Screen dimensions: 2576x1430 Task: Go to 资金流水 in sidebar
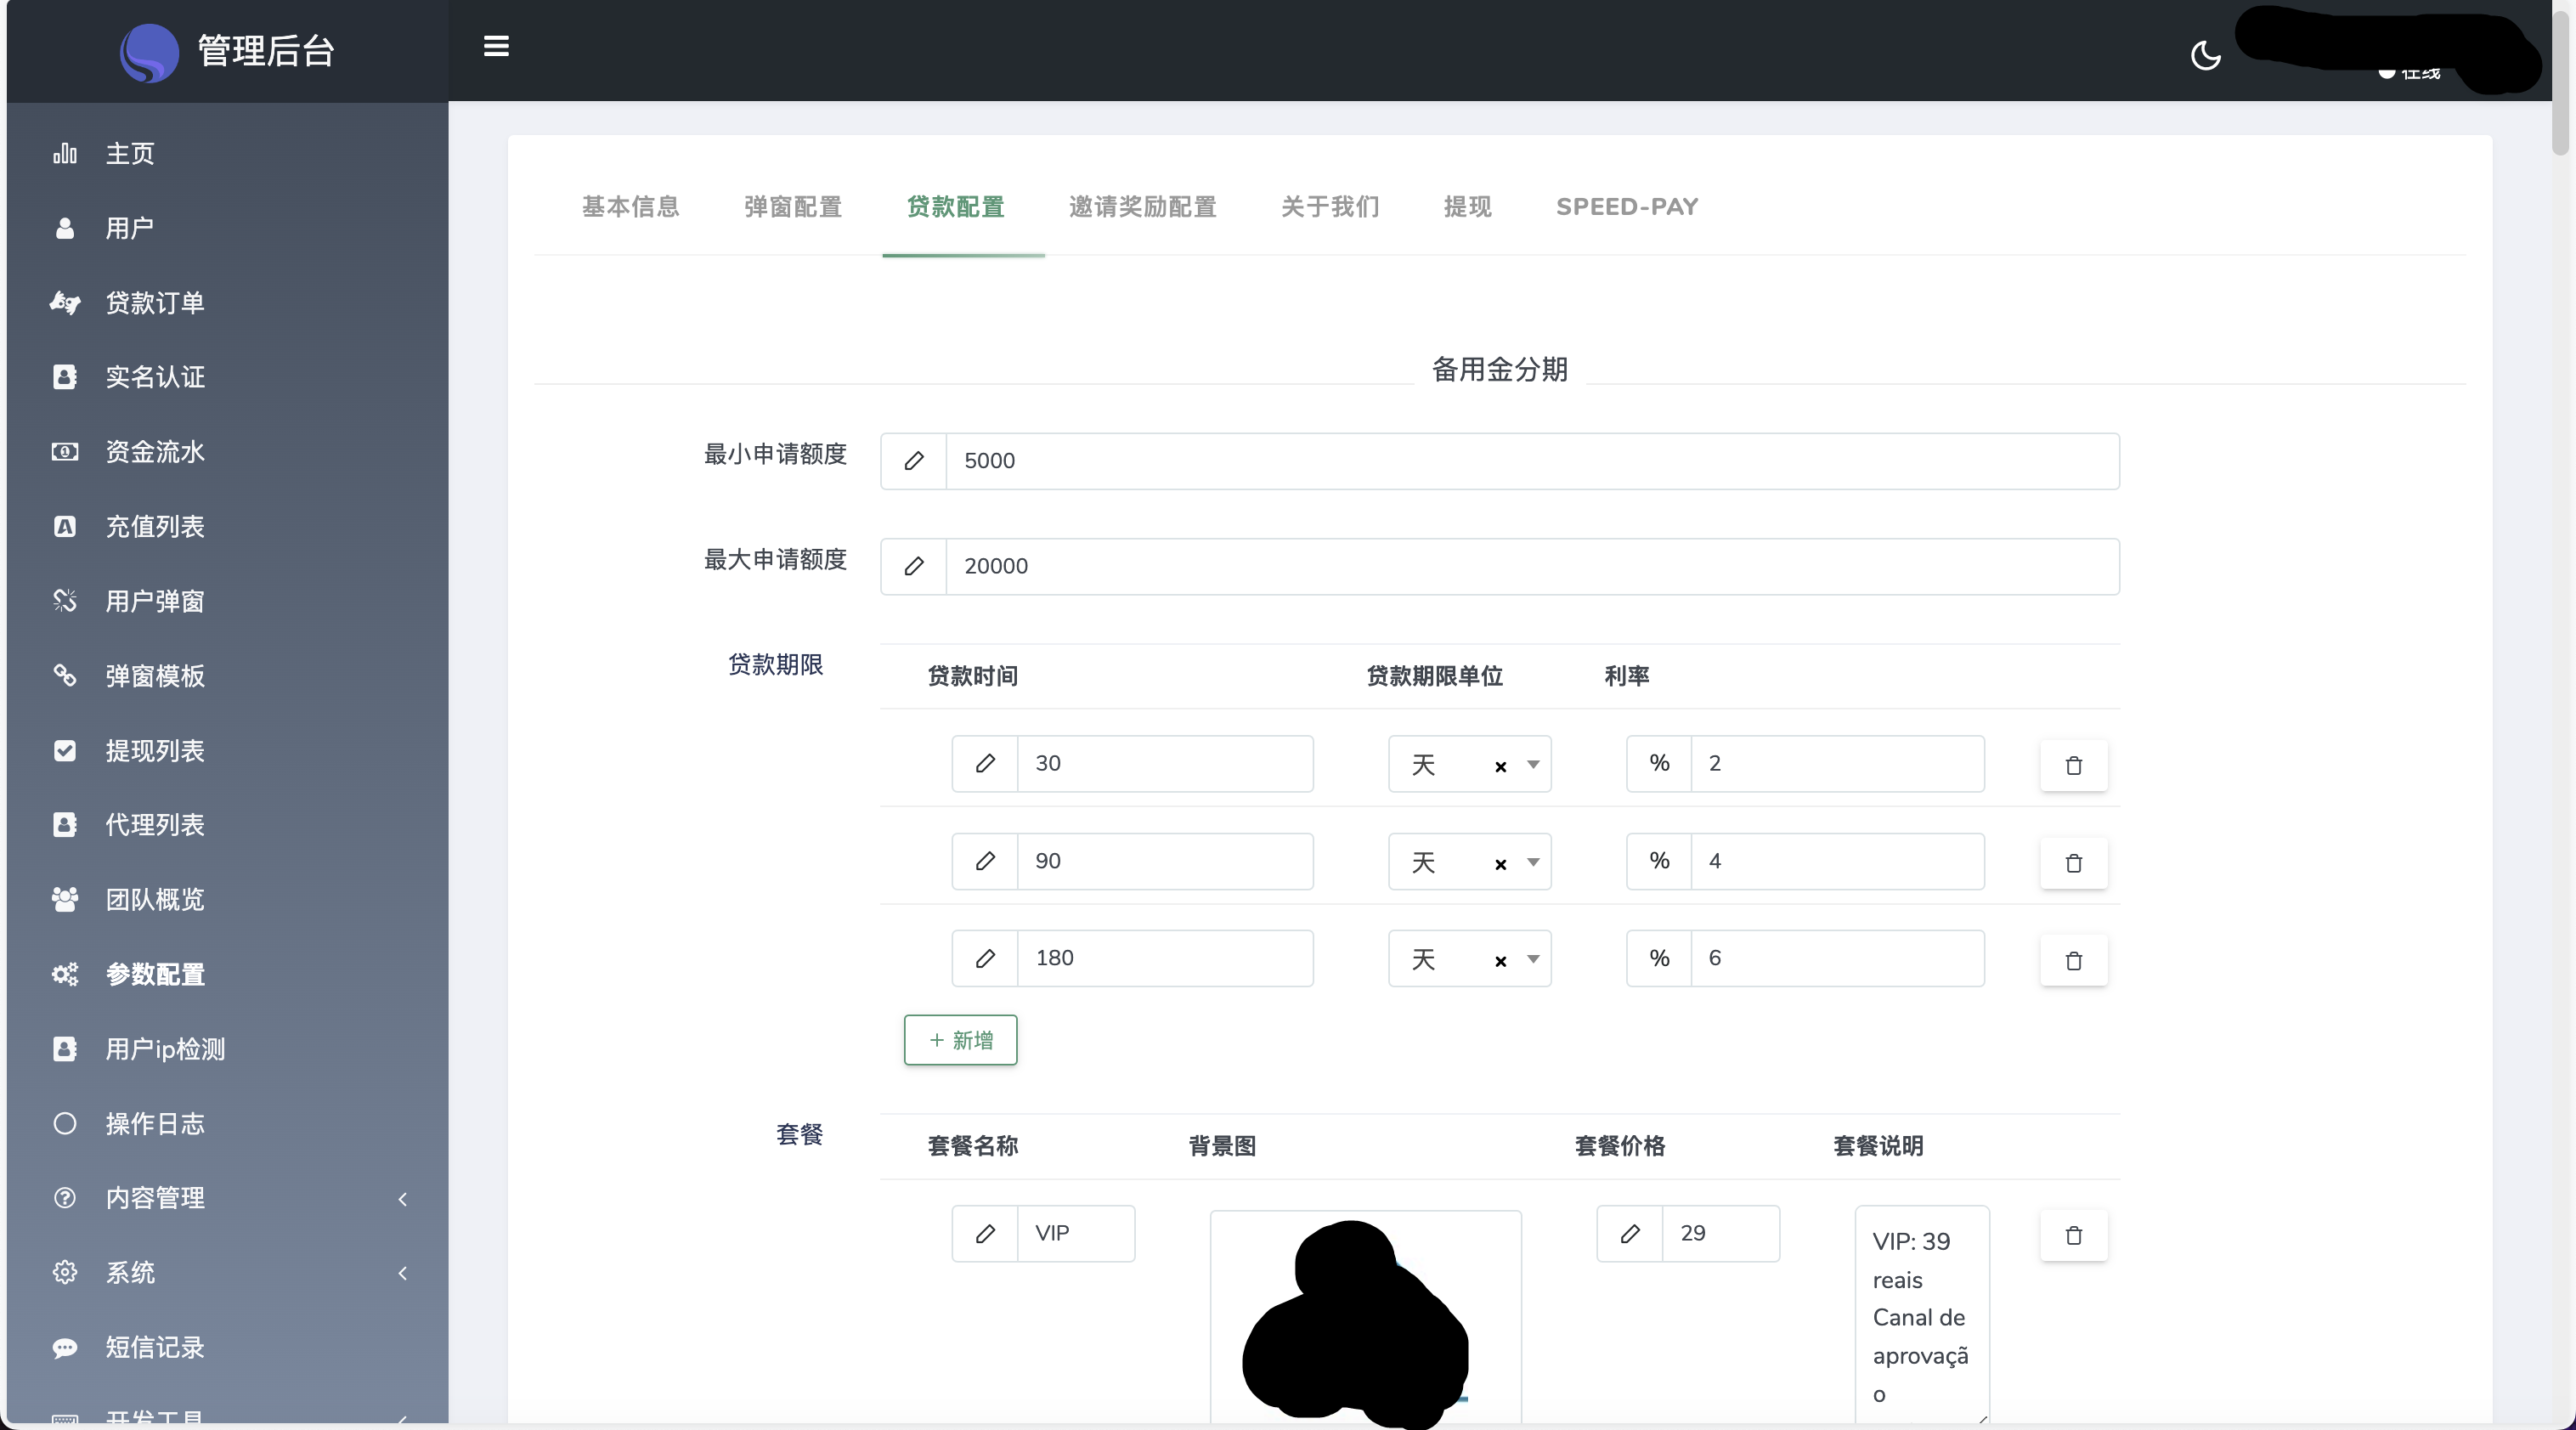155,452
